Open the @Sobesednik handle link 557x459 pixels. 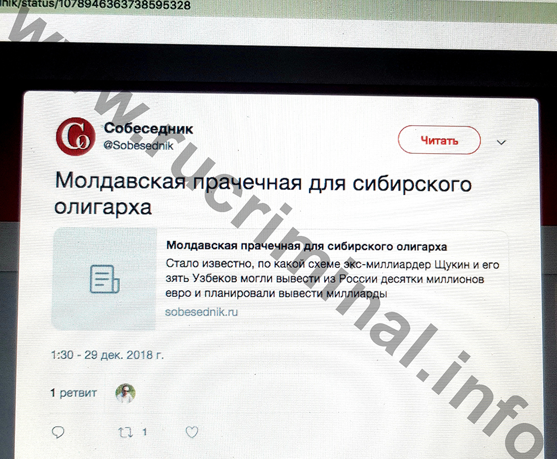(x=139, y=145)
